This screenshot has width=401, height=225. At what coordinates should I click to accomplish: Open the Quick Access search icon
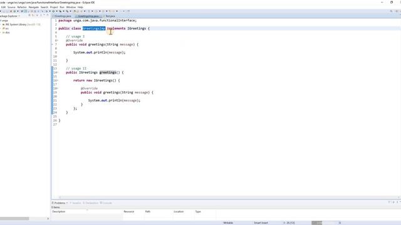tap(391, 11)
